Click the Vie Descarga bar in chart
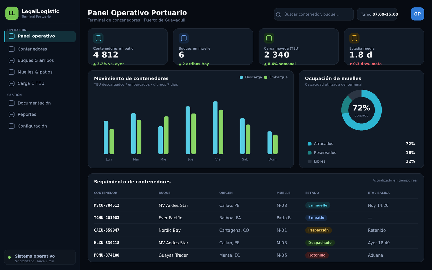The width and height of the screenshot is (432, 270). [215, 128]
